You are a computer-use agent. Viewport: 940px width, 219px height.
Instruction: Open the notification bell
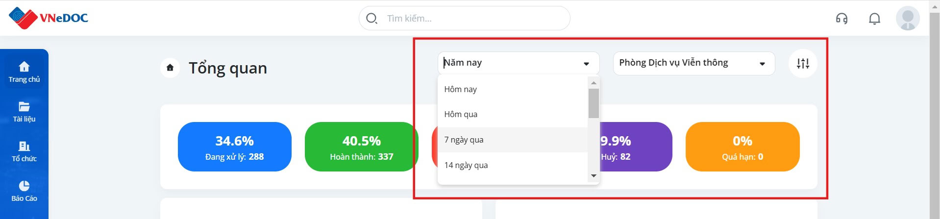coord(874,19)
